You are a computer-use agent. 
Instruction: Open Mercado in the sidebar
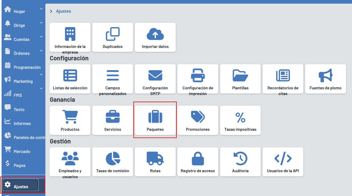[x=22, y=151]
